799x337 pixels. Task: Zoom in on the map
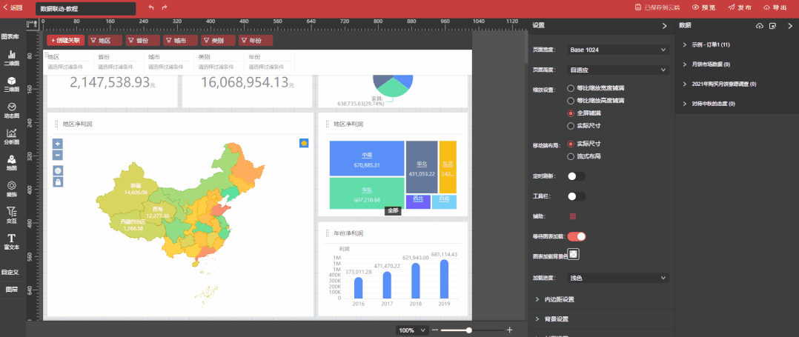(58, 143)
